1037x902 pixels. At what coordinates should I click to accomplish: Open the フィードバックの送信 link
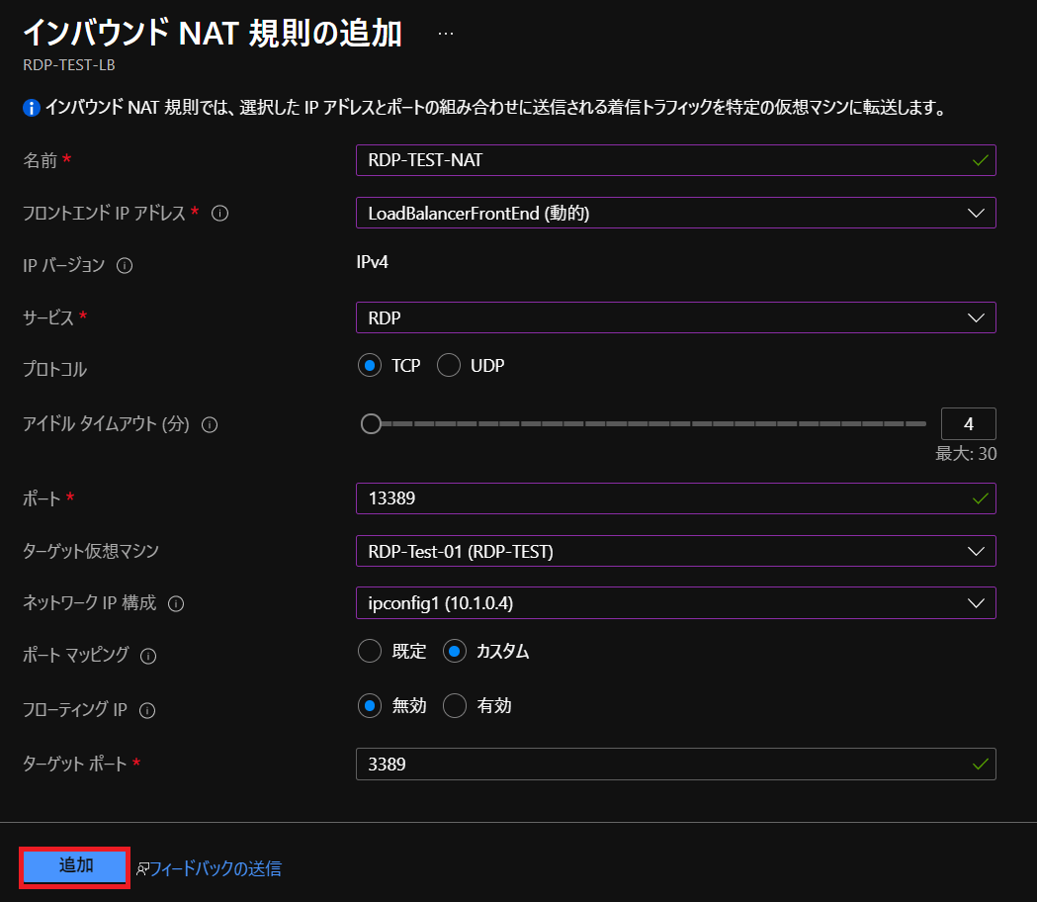(216, 868)
